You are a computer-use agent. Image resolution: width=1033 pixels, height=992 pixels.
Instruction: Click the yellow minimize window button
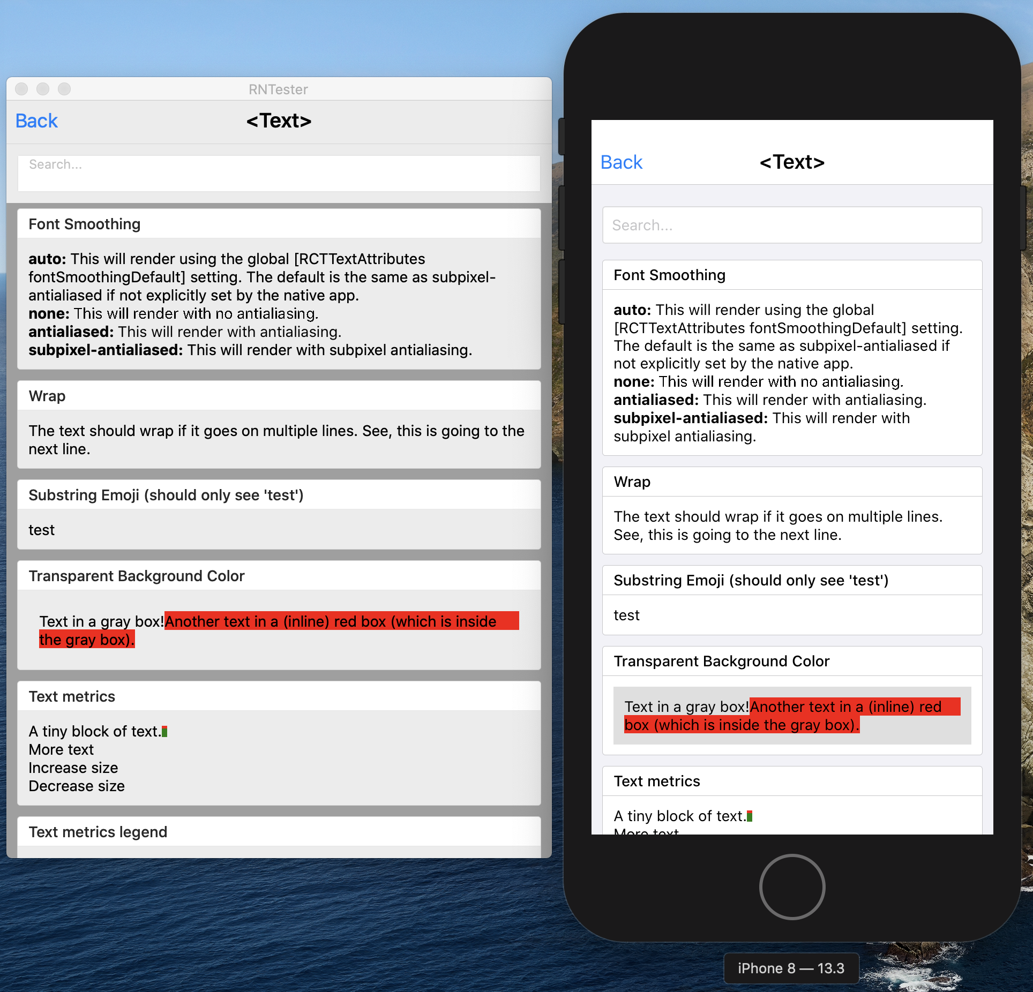pyautogui.click(x=43, y=89)
